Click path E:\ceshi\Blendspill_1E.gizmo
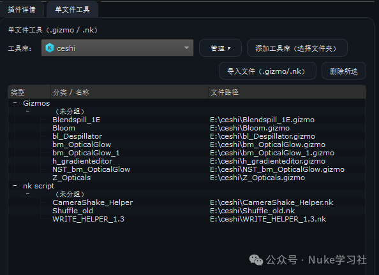Image resolution: width=379 pixels, height=275 pixels. [x=262, y=120]
